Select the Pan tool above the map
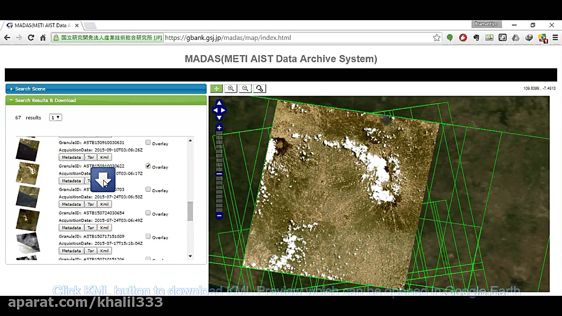562x316 pixels. (x=216, y=88)
